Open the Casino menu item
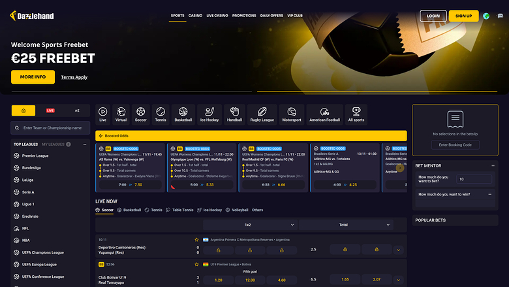The height and width of the screenshot is (287, 509). (x=195, y=16)
